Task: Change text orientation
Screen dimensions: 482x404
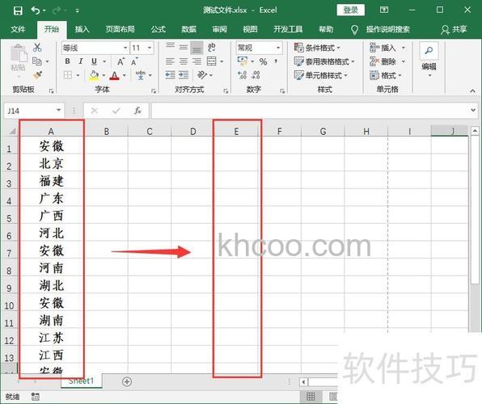Action: point(202,75)
